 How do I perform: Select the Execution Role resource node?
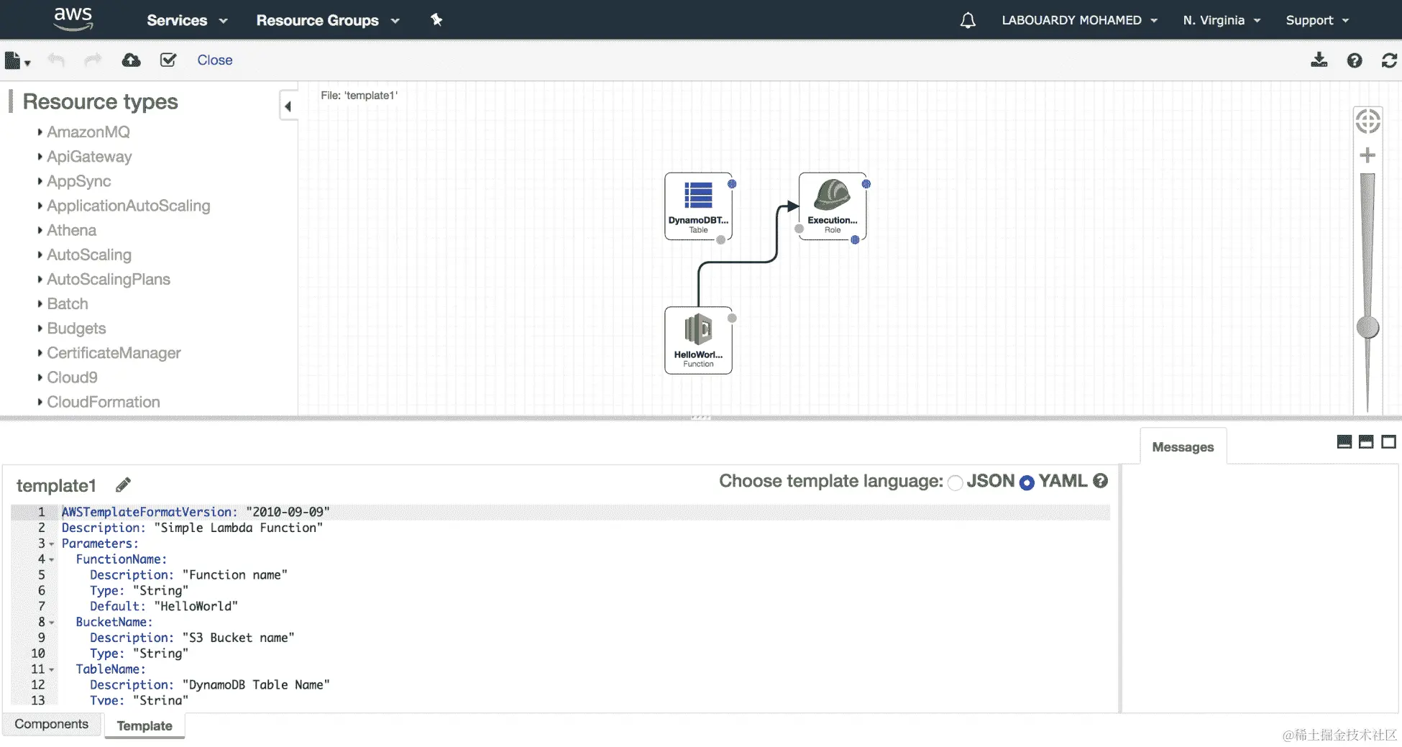833,206
